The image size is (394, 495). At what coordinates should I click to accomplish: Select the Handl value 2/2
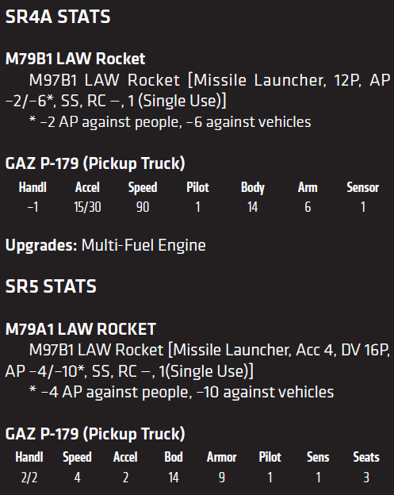(29, 478)
